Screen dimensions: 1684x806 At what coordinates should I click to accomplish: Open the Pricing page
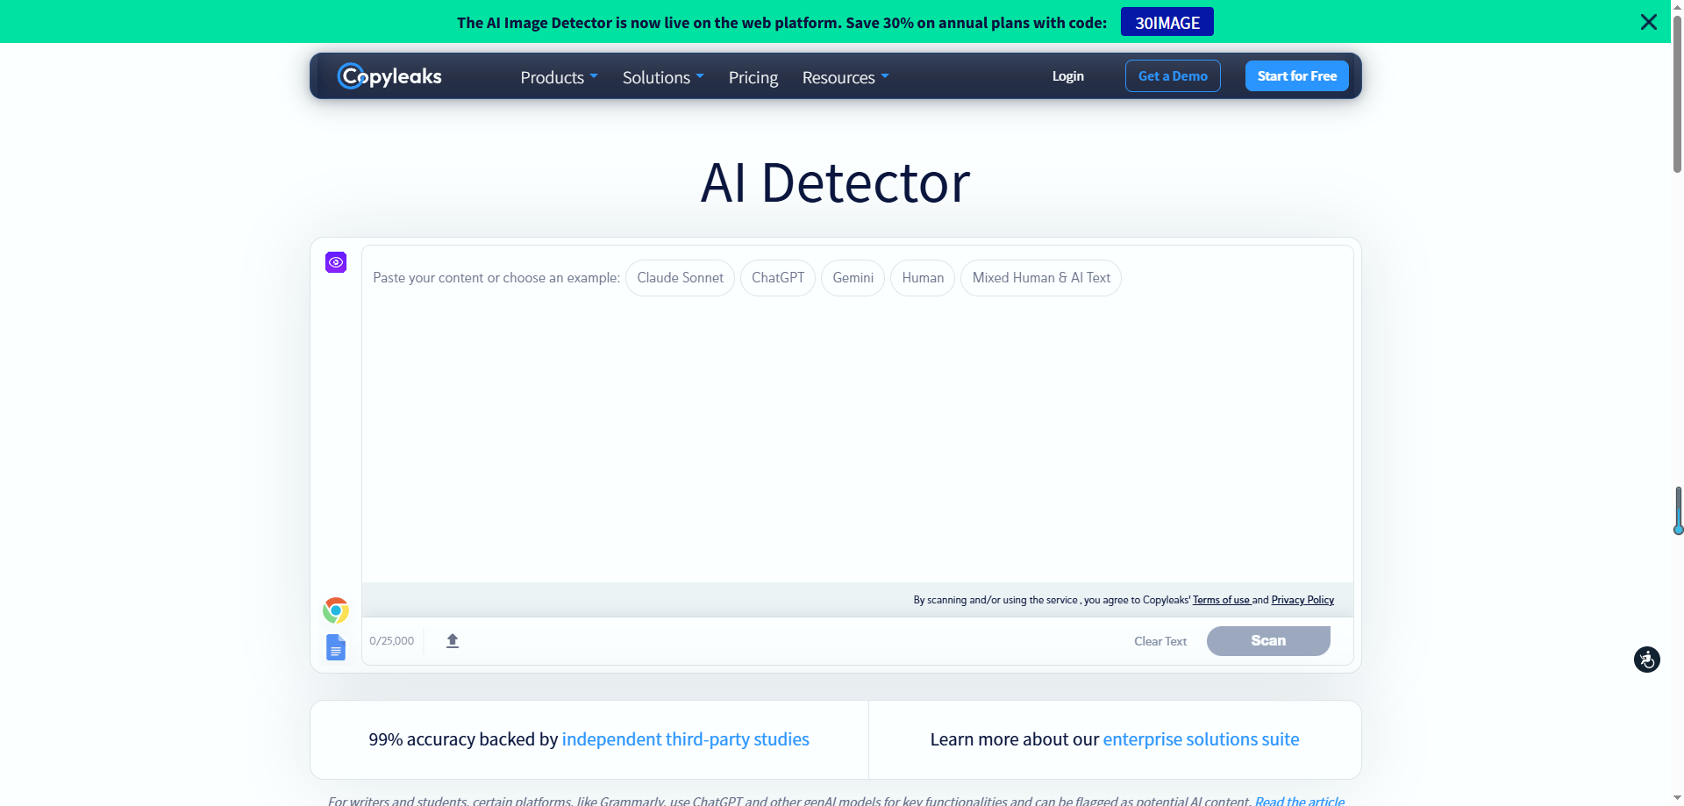coord(753,77)
